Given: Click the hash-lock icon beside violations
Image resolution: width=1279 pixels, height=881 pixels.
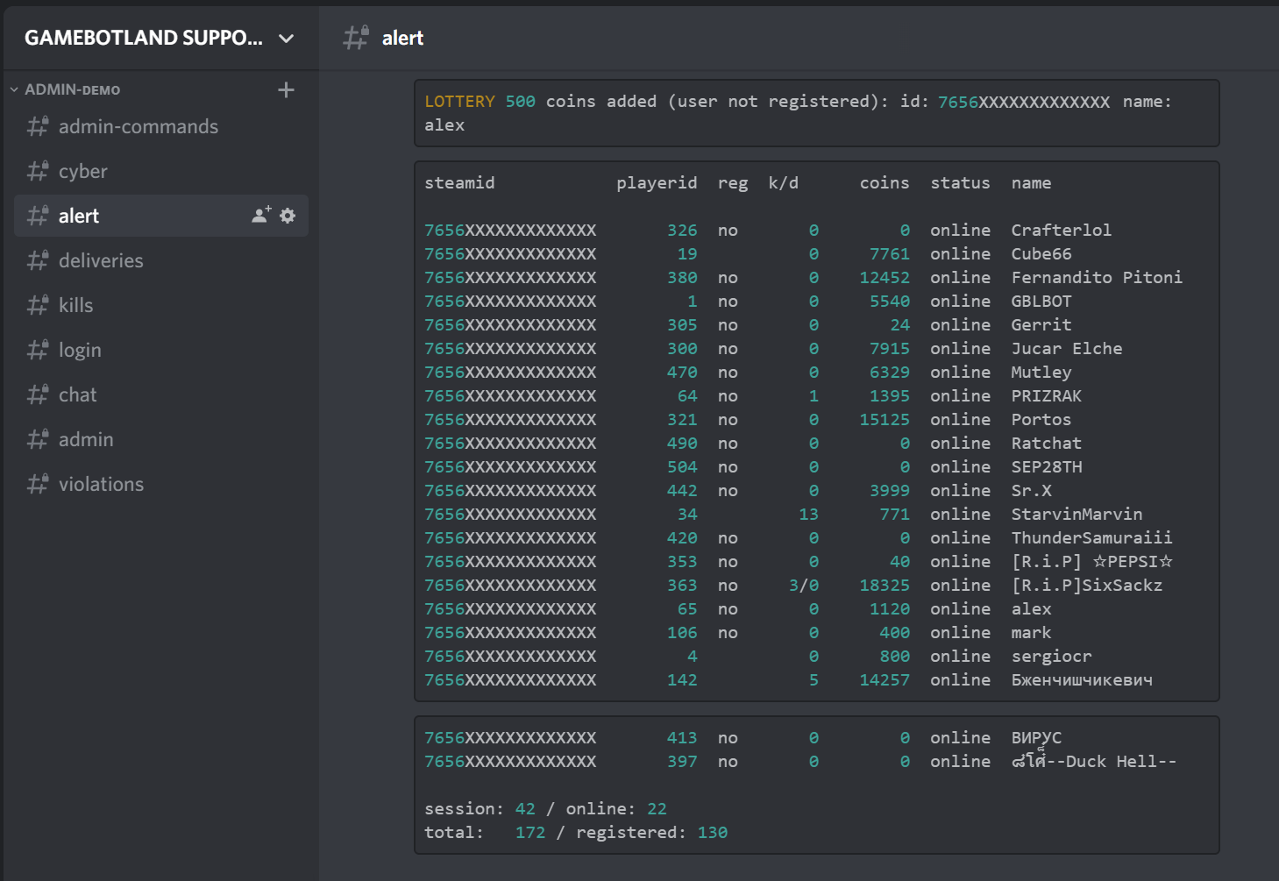Looking at the screenshot, I should click(x=38, y=484).
